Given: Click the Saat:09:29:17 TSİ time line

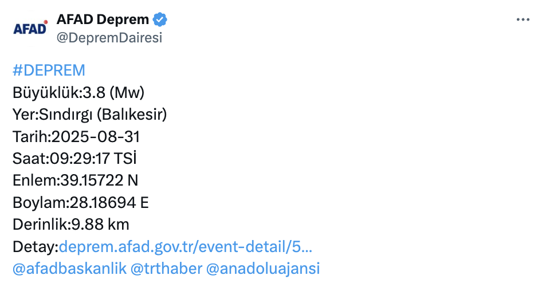Looking at the screenshot, I should (x=74, y=159).
